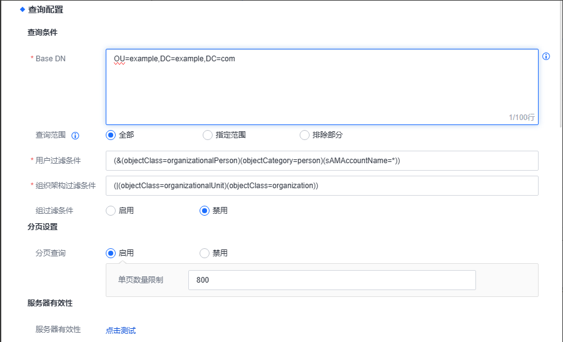Select 全部 for query scope
The image size is (563, 342).
pyautogui.click(x=111, y=135)
